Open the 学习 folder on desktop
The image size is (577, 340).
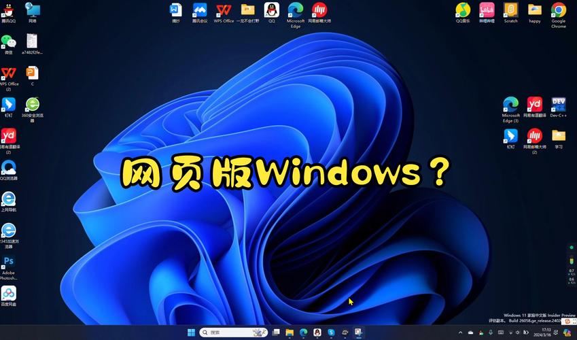click(x=559, y=139)
